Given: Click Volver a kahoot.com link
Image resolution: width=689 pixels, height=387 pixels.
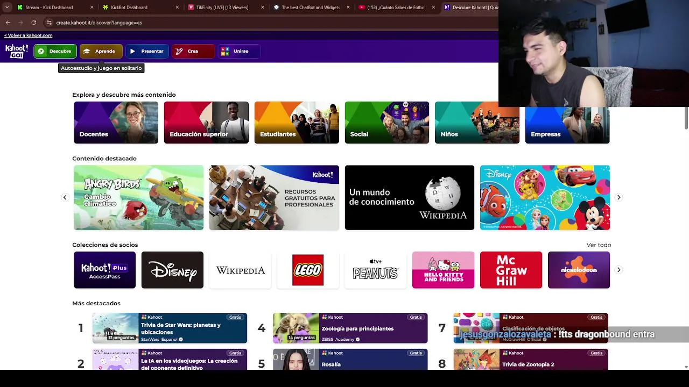Looking at the screenshot, I should (x=28, y=35).
